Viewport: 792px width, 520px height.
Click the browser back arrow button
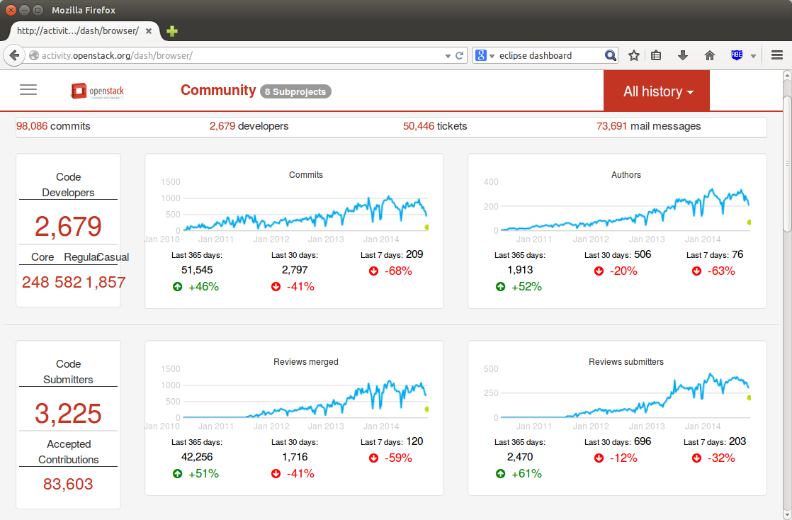coord(14,55)
